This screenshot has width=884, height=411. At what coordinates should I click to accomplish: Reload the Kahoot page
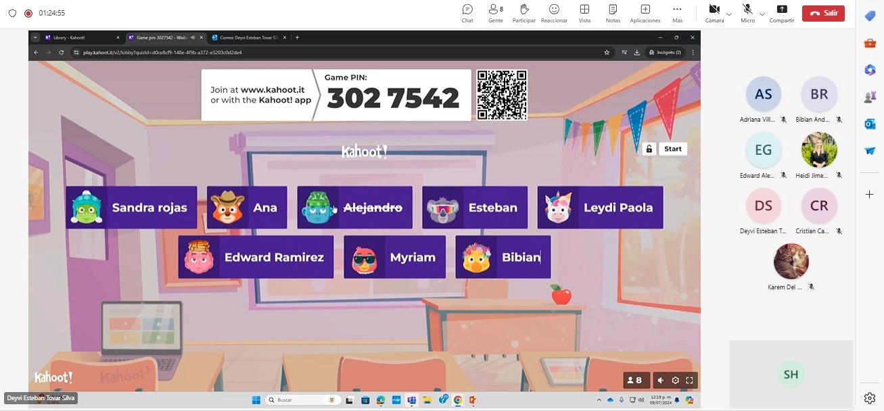pyautogui.click(x=62, y=52)
